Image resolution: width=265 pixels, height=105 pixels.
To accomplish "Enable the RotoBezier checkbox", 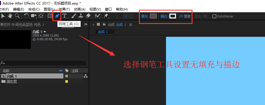I will [214, 16].
